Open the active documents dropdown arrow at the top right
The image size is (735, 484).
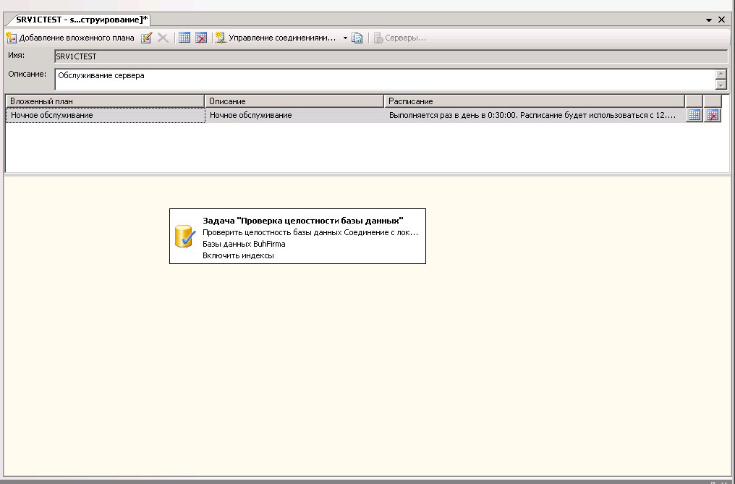point(709,20)
